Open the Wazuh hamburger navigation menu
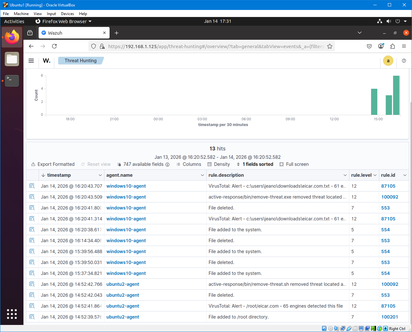 (x=31, y=61)
